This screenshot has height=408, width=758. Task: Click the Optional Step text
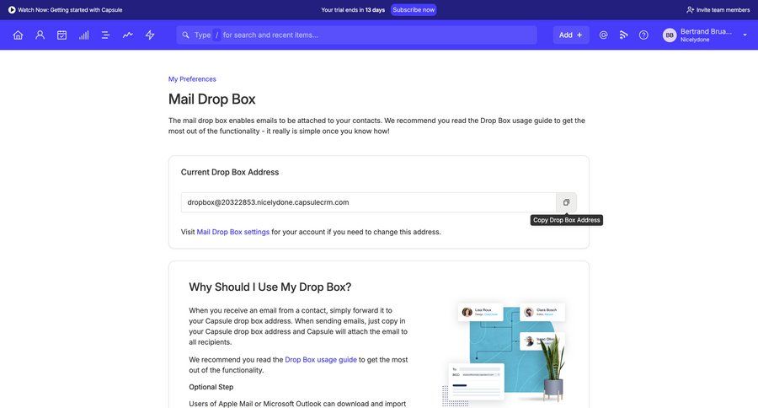click(x=211, y=387)
